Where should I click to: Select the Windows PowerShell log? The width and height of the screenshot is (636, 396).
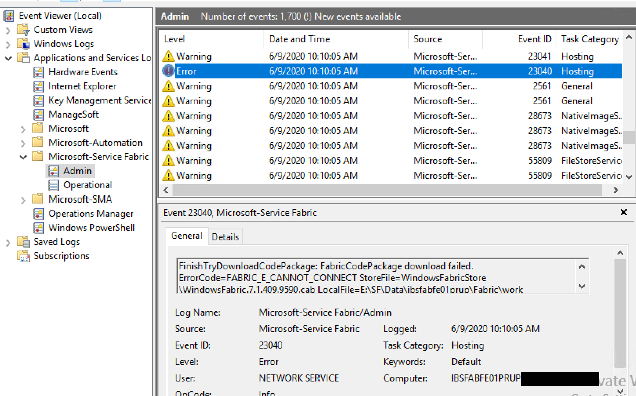point(92,228)
